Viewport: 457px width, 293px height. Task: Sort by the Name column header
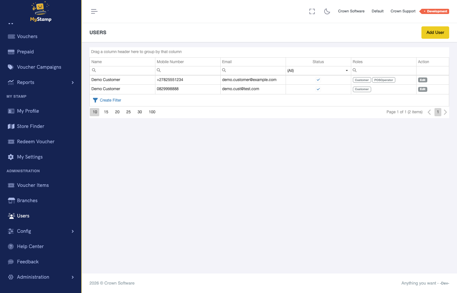point(122,62)
